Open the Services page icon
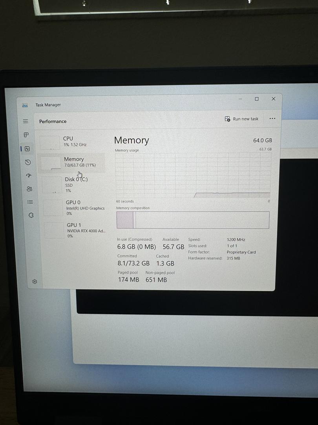 (31, 215)
